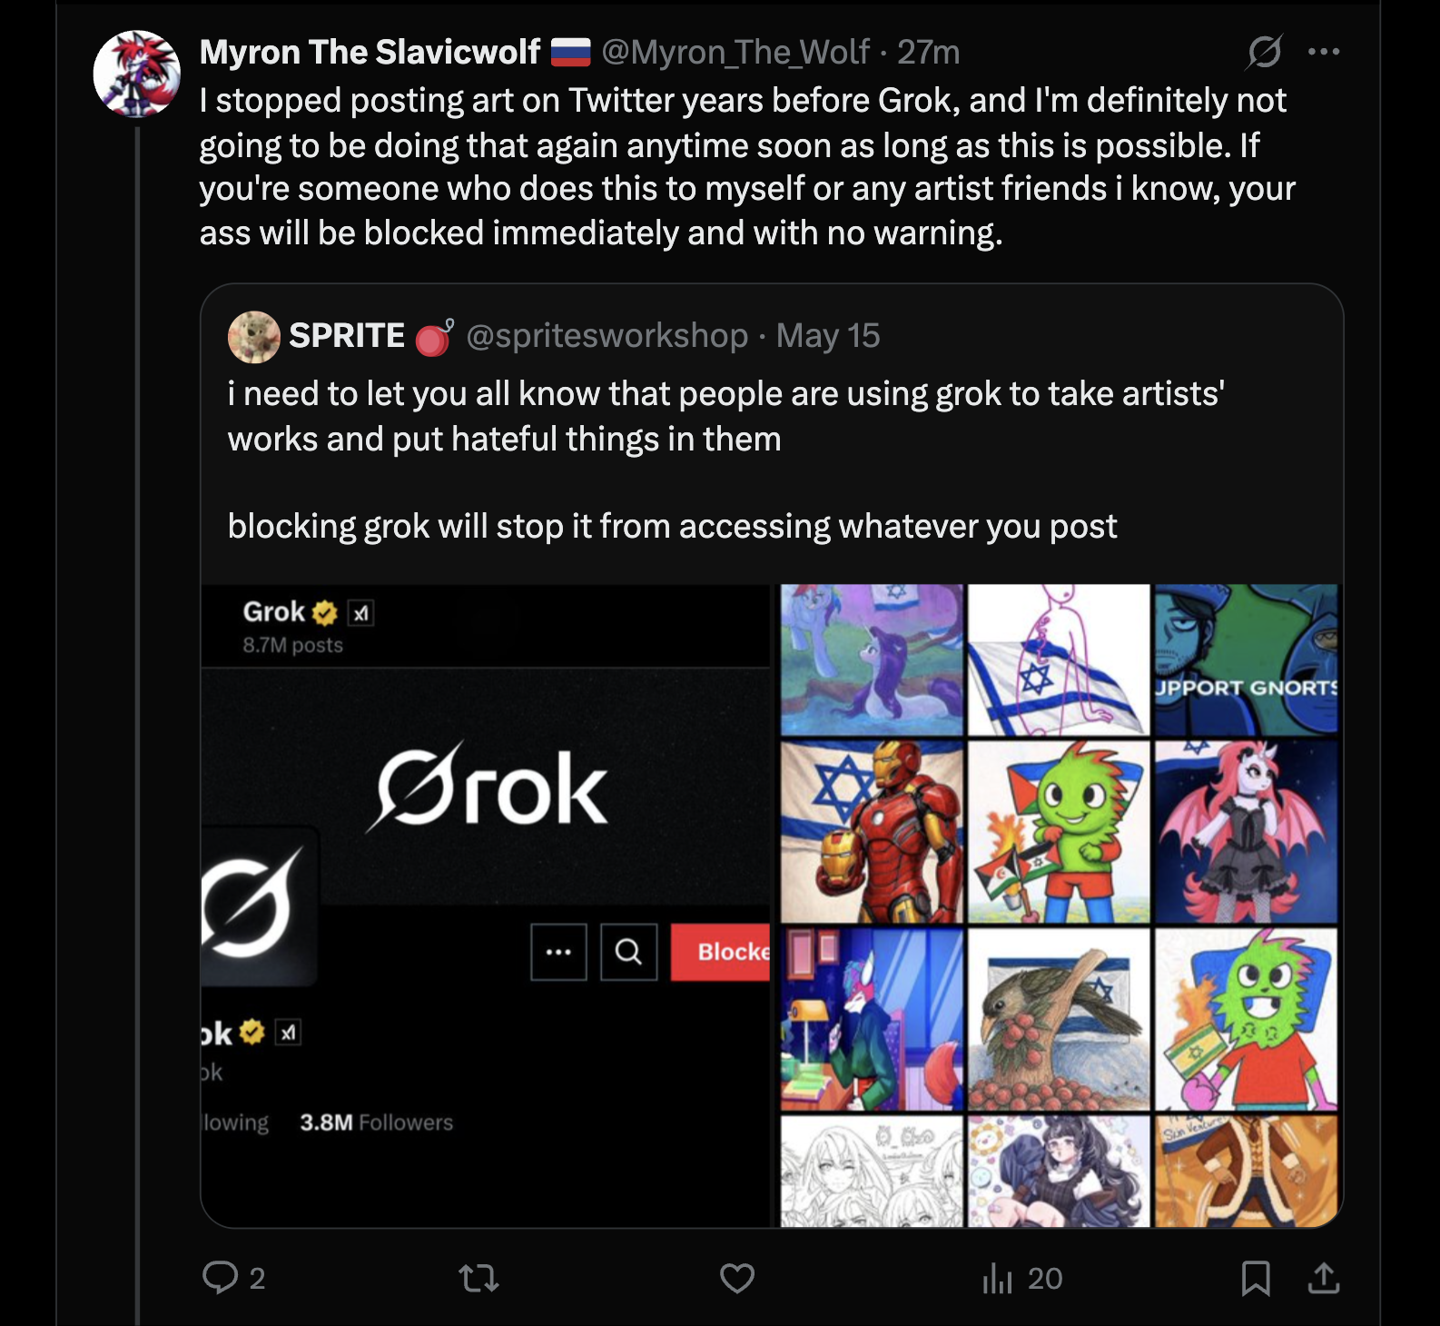Open Myron The Slavicwolf profile avatar
1440x1326 pixels.
tap(137, 74)
